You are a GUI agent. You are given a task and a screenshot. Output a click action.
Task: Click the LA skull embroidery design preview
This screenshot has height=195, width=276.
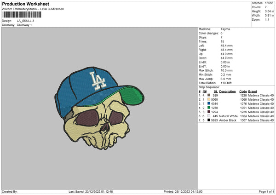(99, 108)
